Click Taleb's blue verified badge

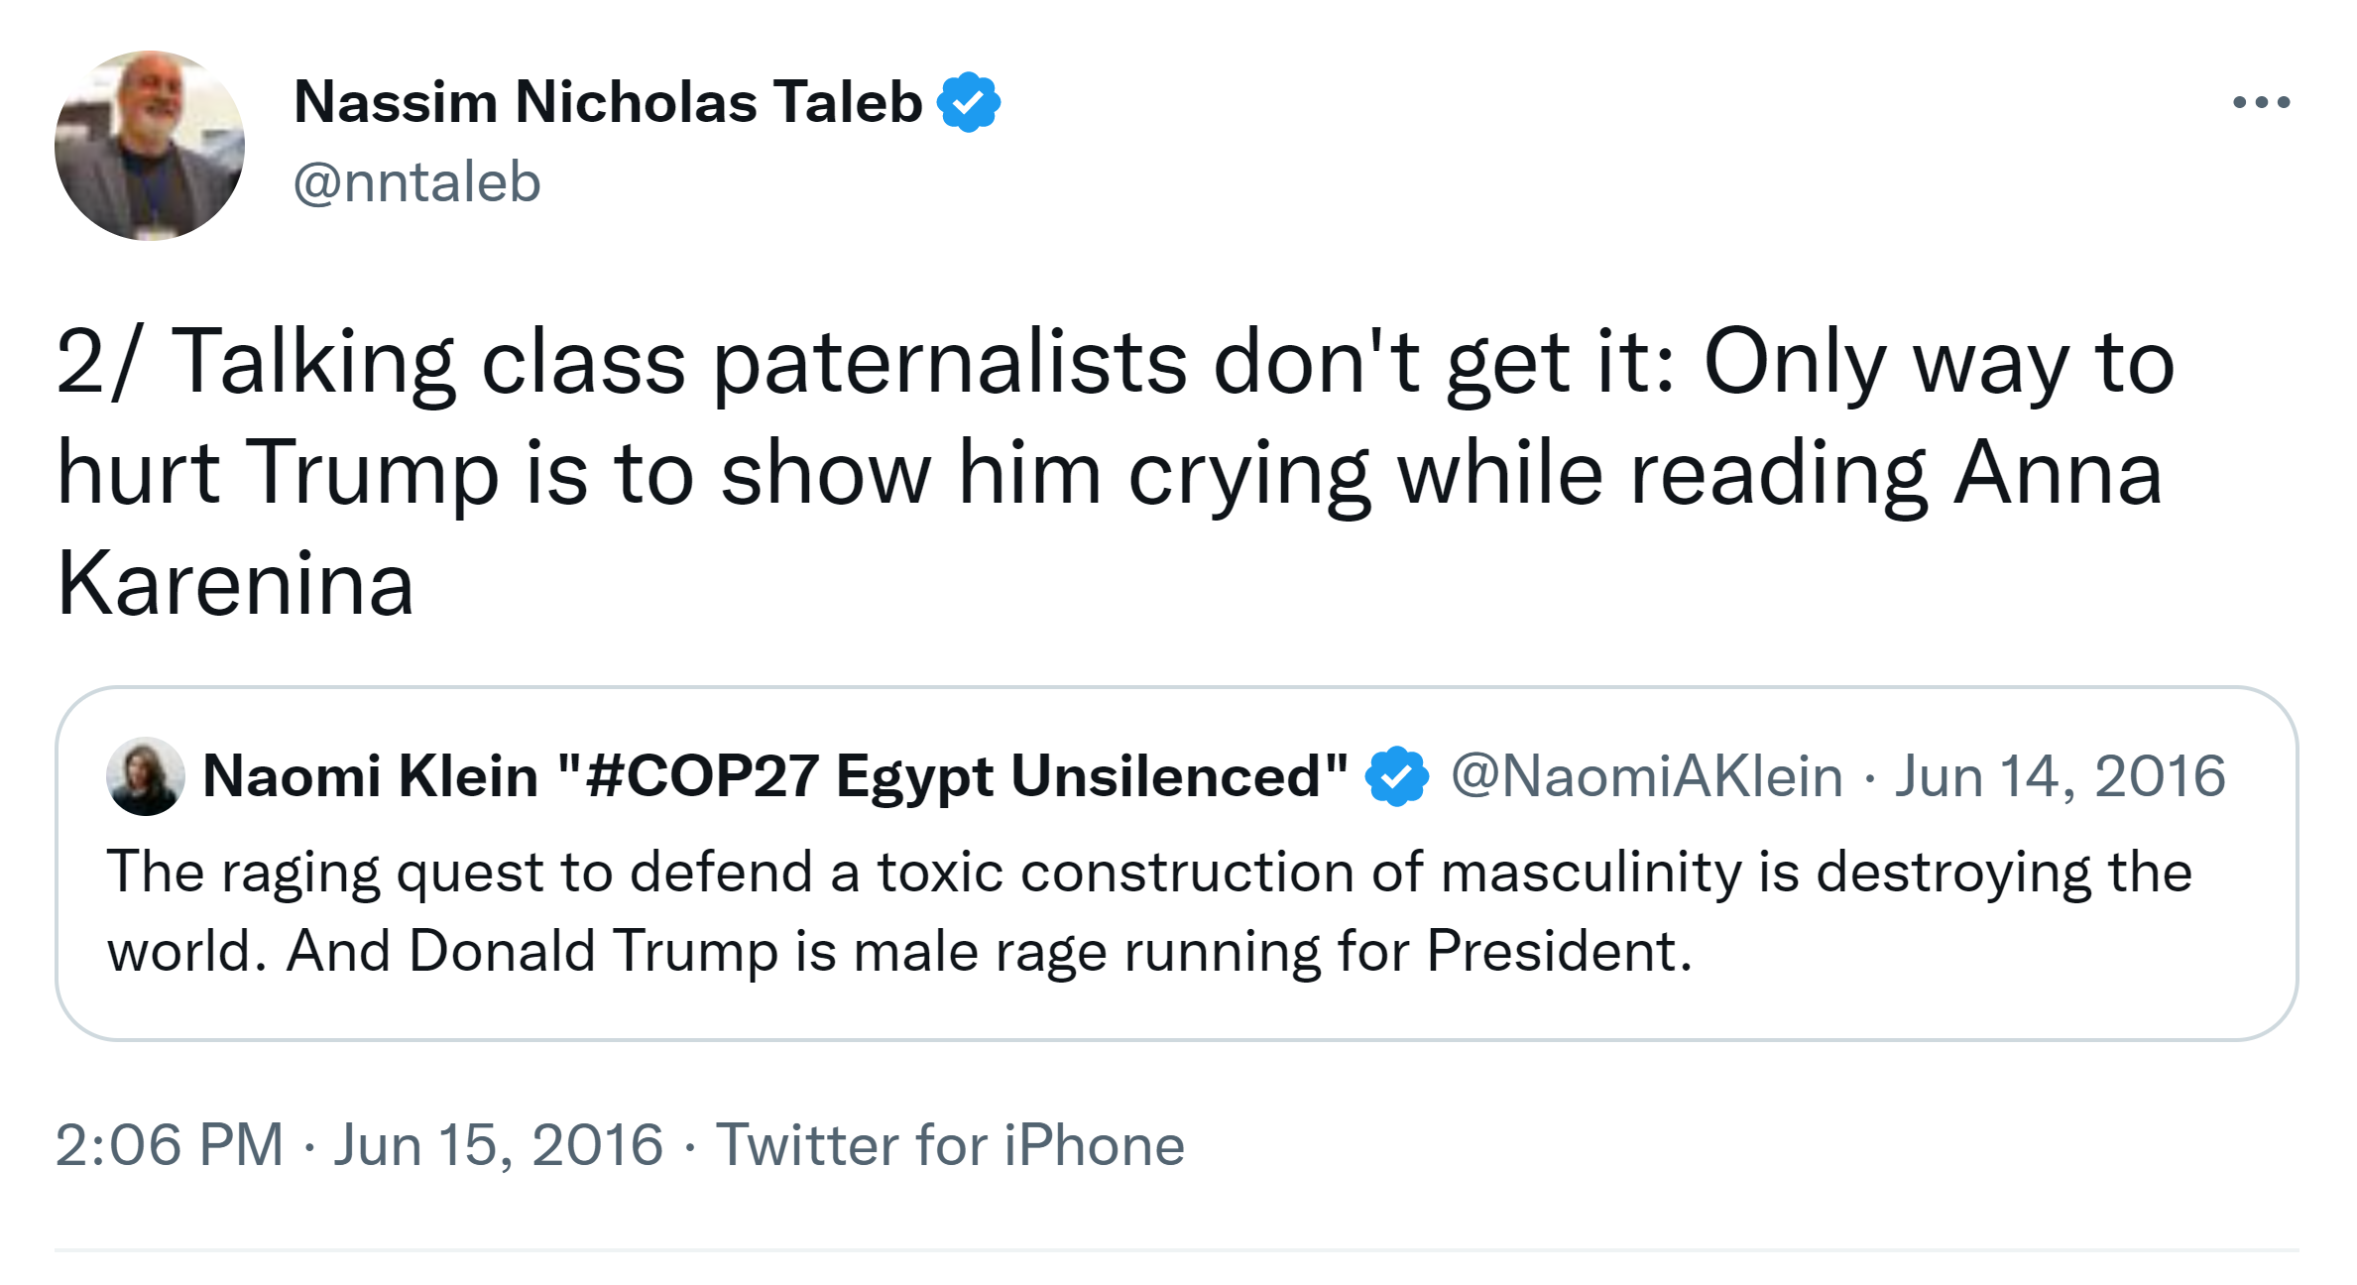click(x=969, y=102)
